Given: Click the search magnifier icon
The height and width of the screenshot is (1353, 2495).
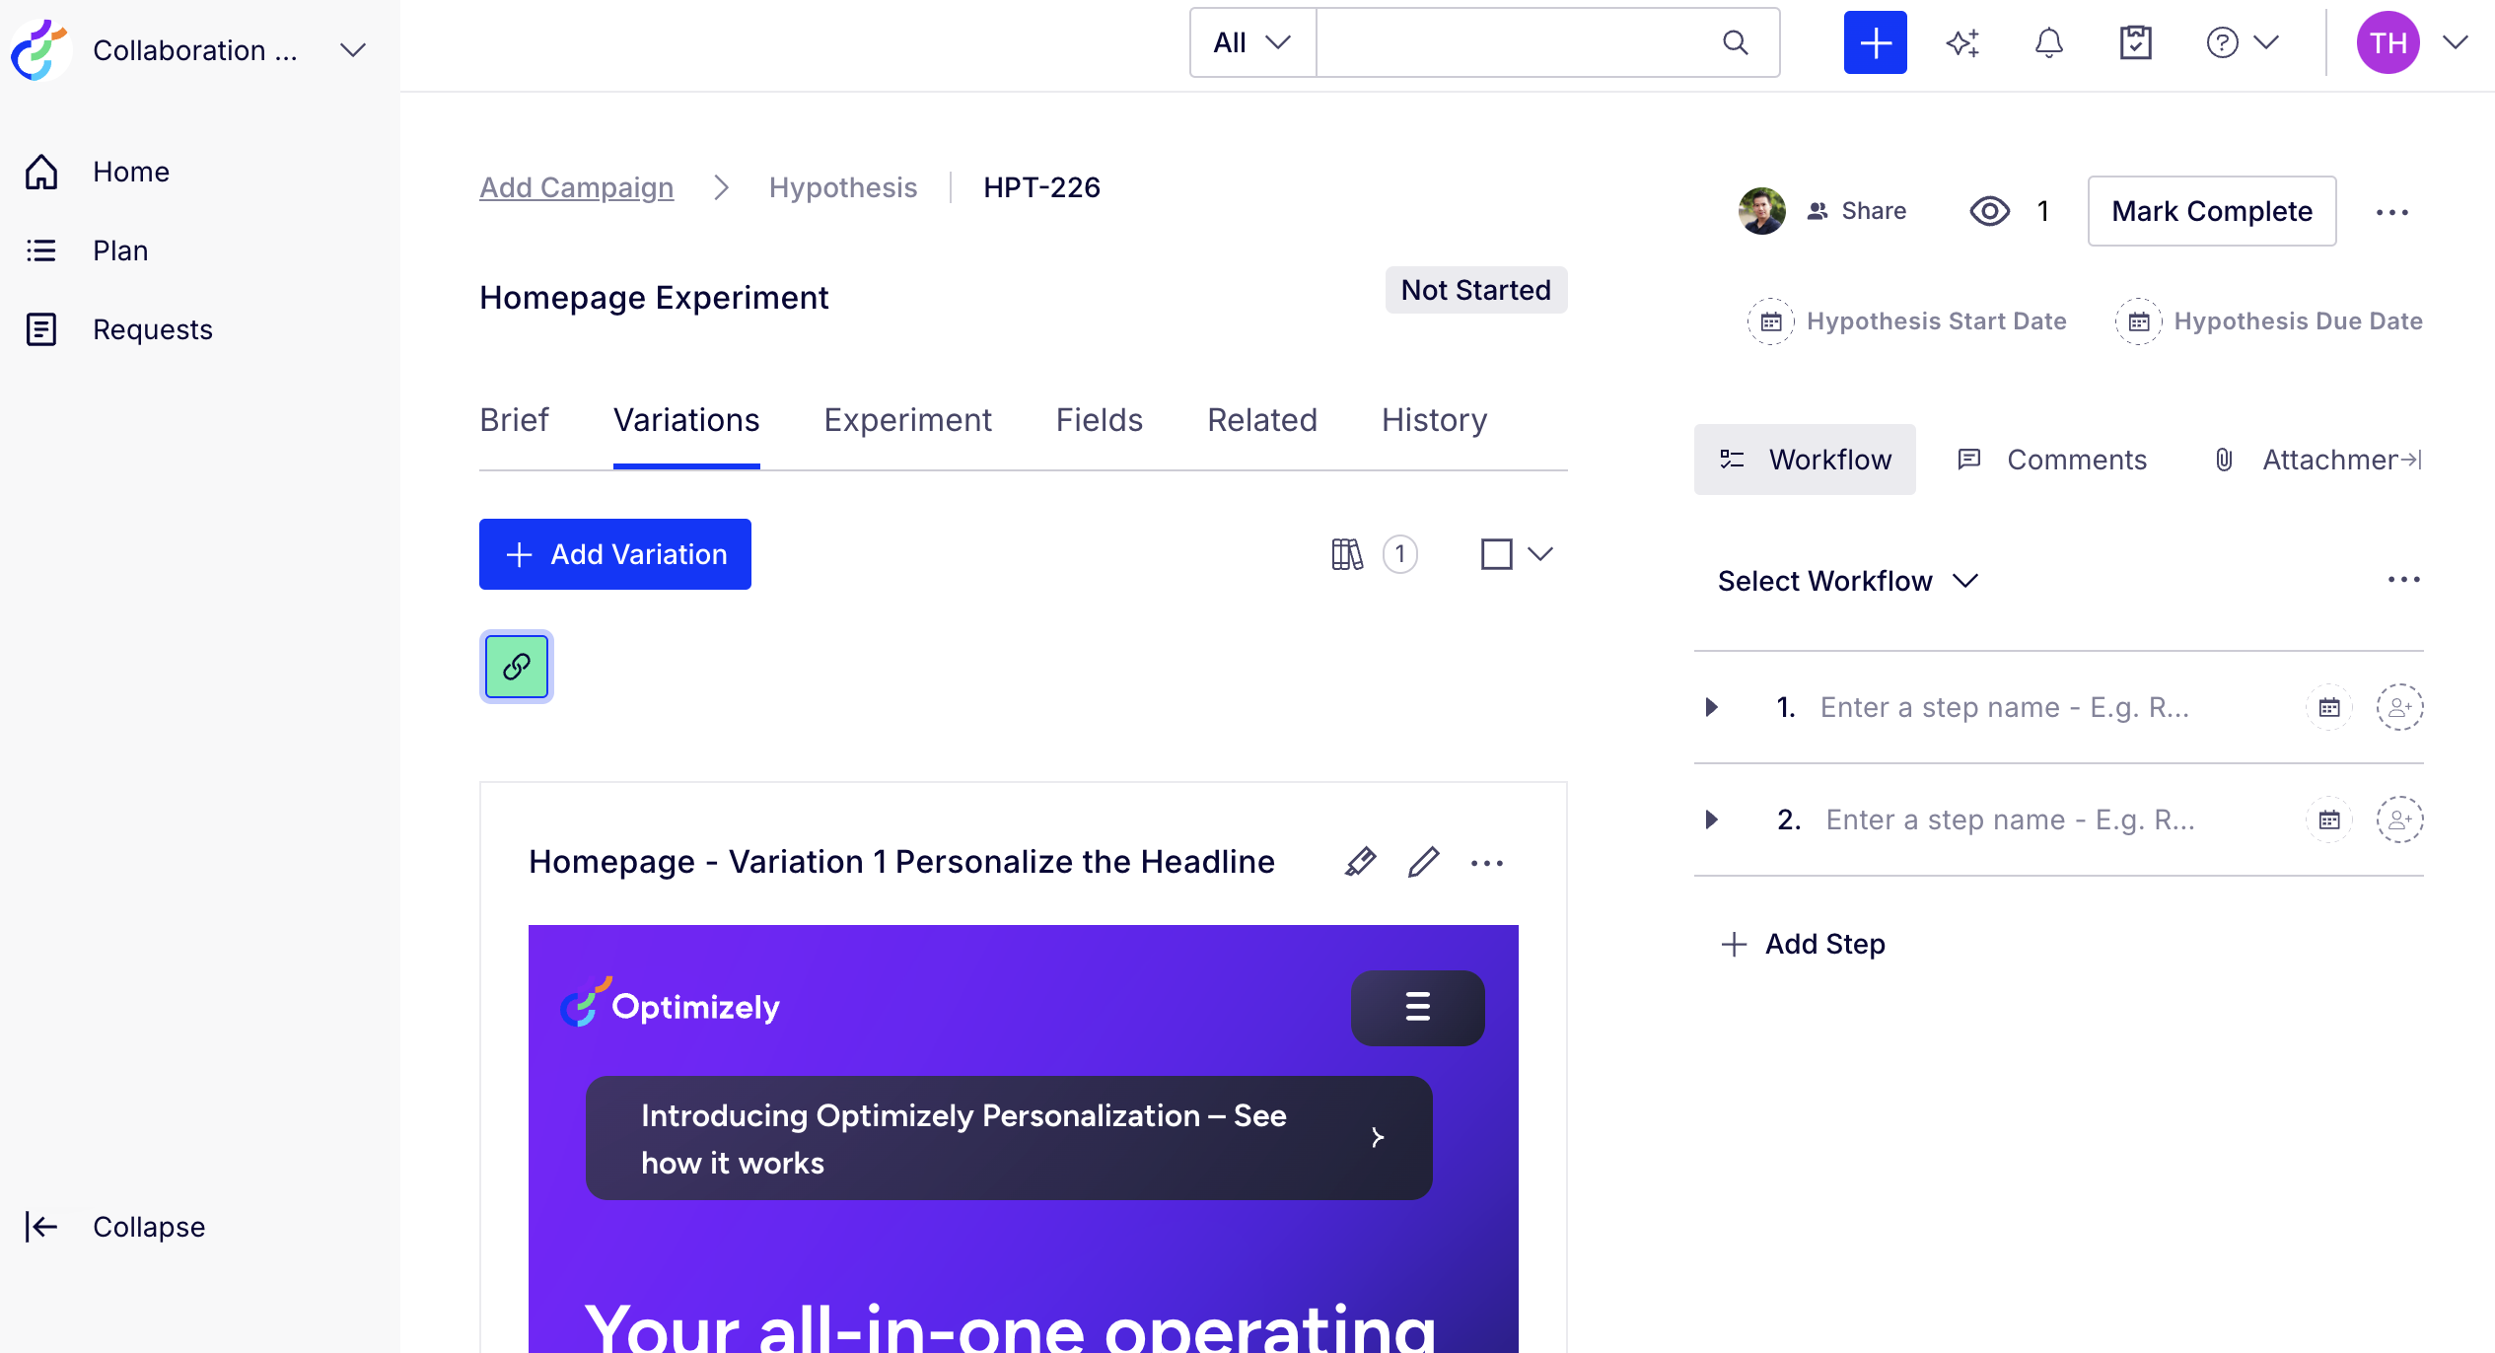Looking at the screenshot, I should click(1736, 42).
